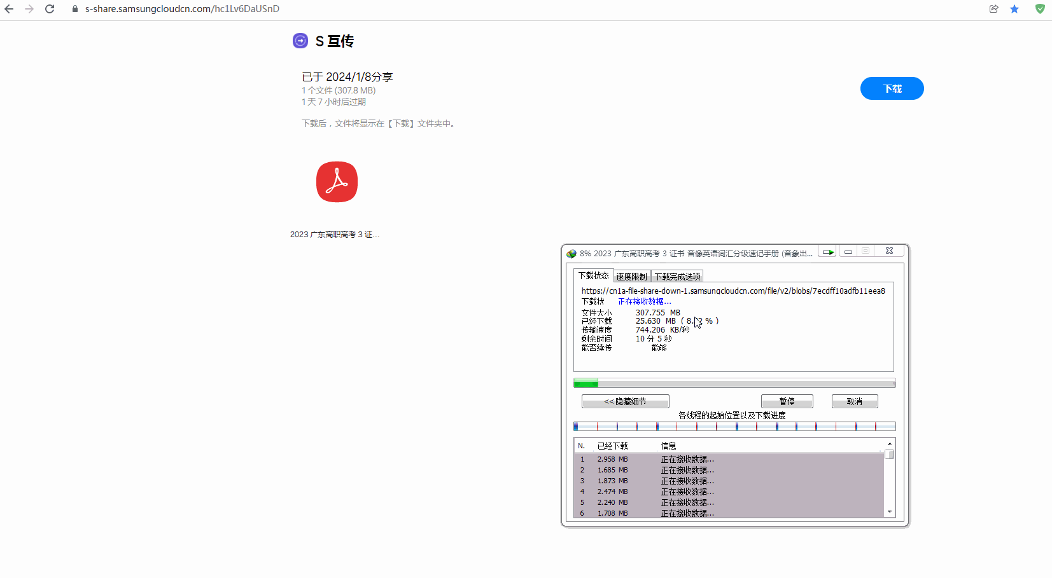Click the Adobe PDF file icon

[x=337, y=182]
